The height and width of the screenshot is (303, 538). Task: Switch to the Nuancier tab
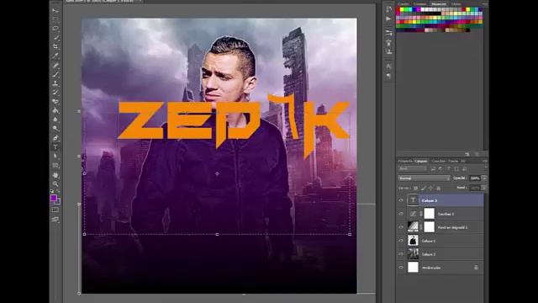click(439, 3)
